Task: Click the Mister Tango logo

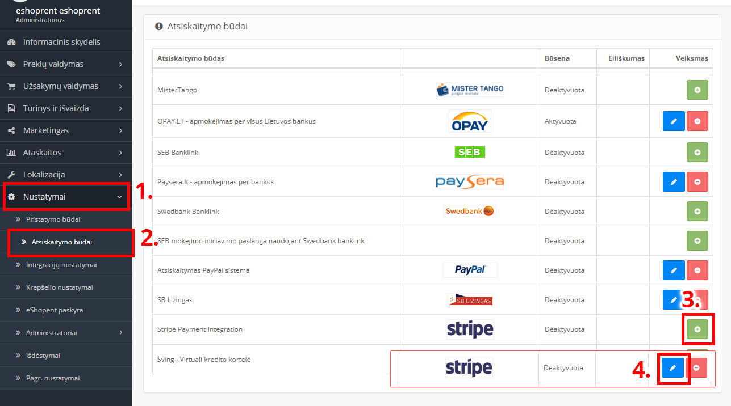Action: (x=470, y=90)
